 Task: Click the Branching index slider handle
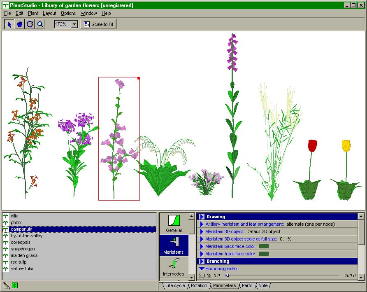click(x=227, y=276)
